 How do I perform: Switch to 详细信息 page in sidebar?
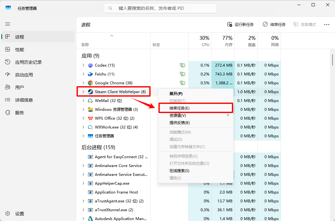tap(38, 100)
